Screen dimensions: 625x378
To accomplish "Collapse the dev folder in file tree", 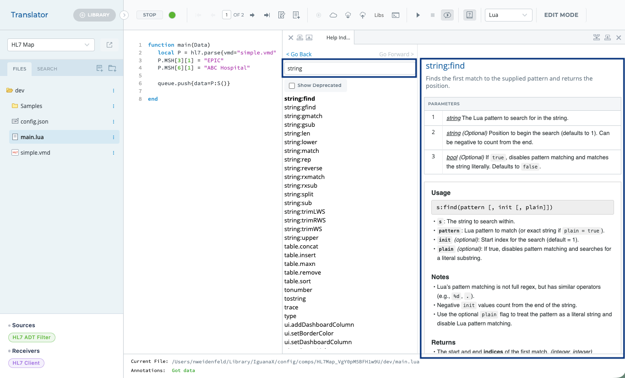I will click(10, 91).
